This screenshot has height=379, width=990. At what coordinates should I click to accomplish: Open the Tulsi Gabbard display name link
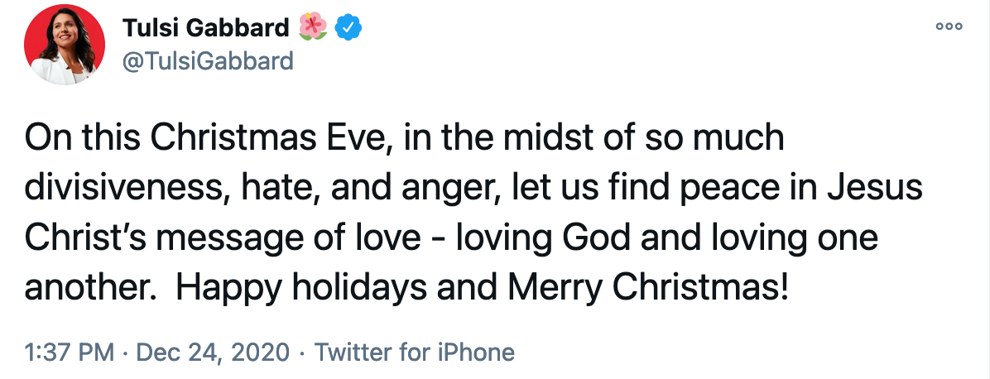(x=206, y=27)
